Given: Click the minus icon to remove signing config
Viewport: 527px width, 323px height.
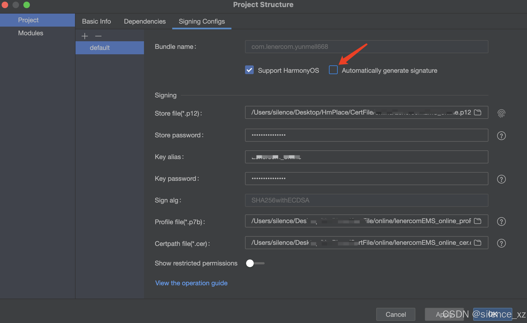Looking at the screenshot, I should pos(98,36).
